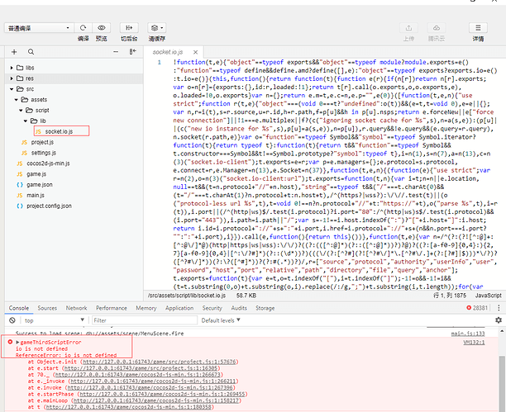Click the switch-to-background icon
Screen dimensions: 506x412
pyautogui.click(x=129, y=28)
